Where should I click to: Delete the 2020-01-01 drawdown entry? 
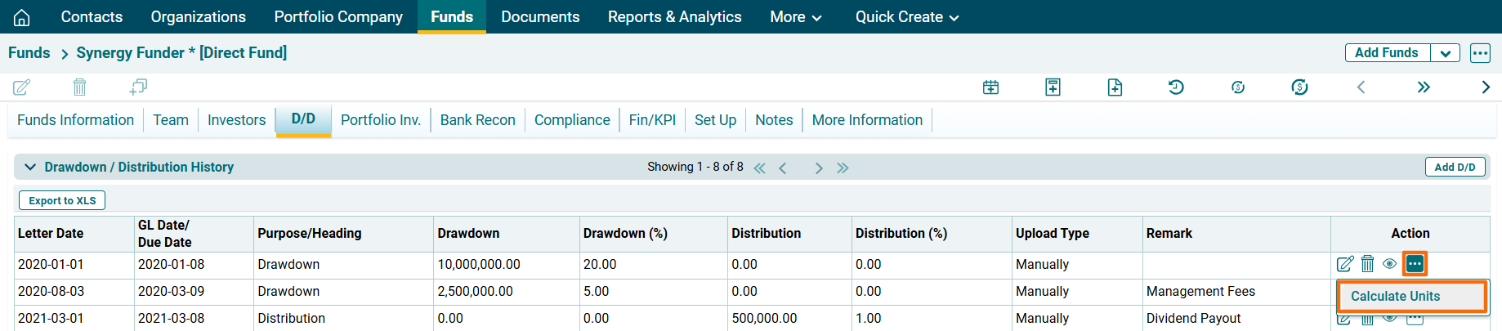(1367, 264)
